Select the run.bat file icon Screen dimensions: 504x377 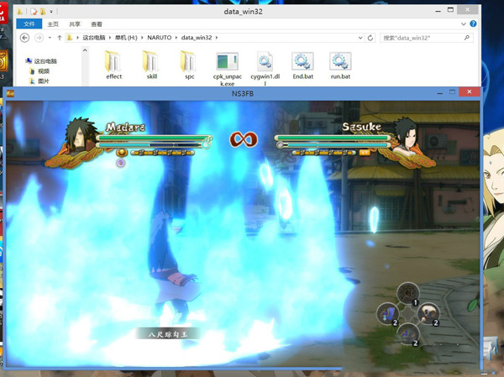(340, 61)
